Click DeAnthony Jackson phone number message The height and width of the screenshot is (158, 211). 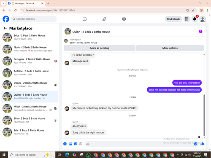coord(105,108)
